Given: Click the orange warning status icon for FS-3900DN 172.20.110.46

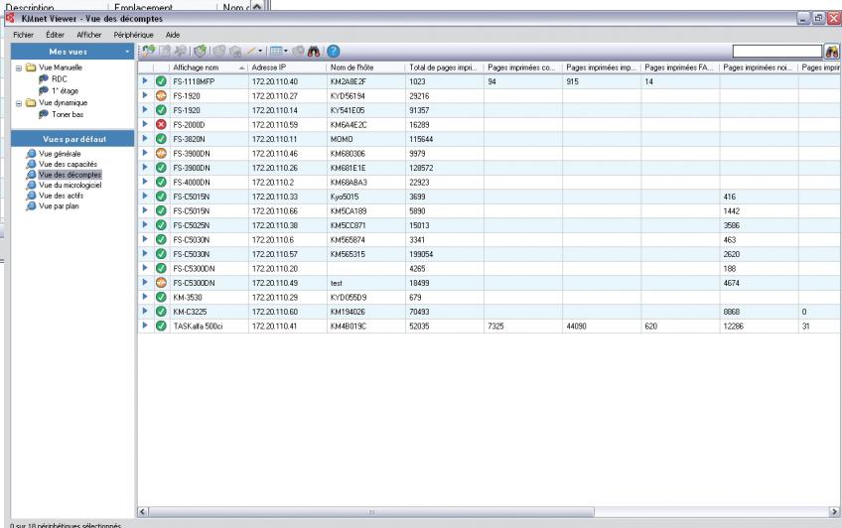Looking at the screenshot, I should (161, 154).
